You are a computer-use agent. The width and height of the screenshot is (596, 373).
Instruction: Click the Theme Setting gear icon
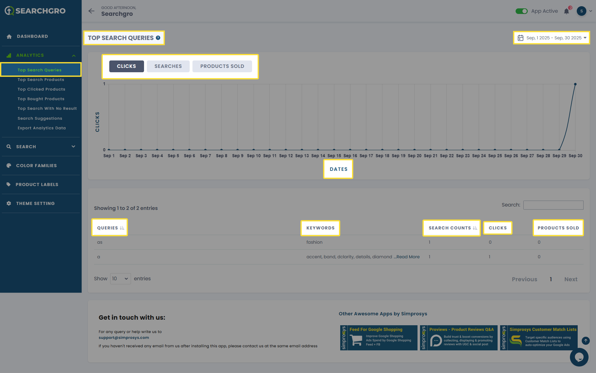[9, 203]
